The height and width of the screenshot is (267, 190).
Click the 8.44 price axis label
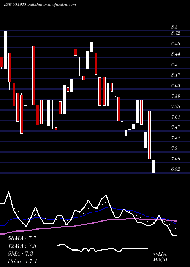(176, 54)
